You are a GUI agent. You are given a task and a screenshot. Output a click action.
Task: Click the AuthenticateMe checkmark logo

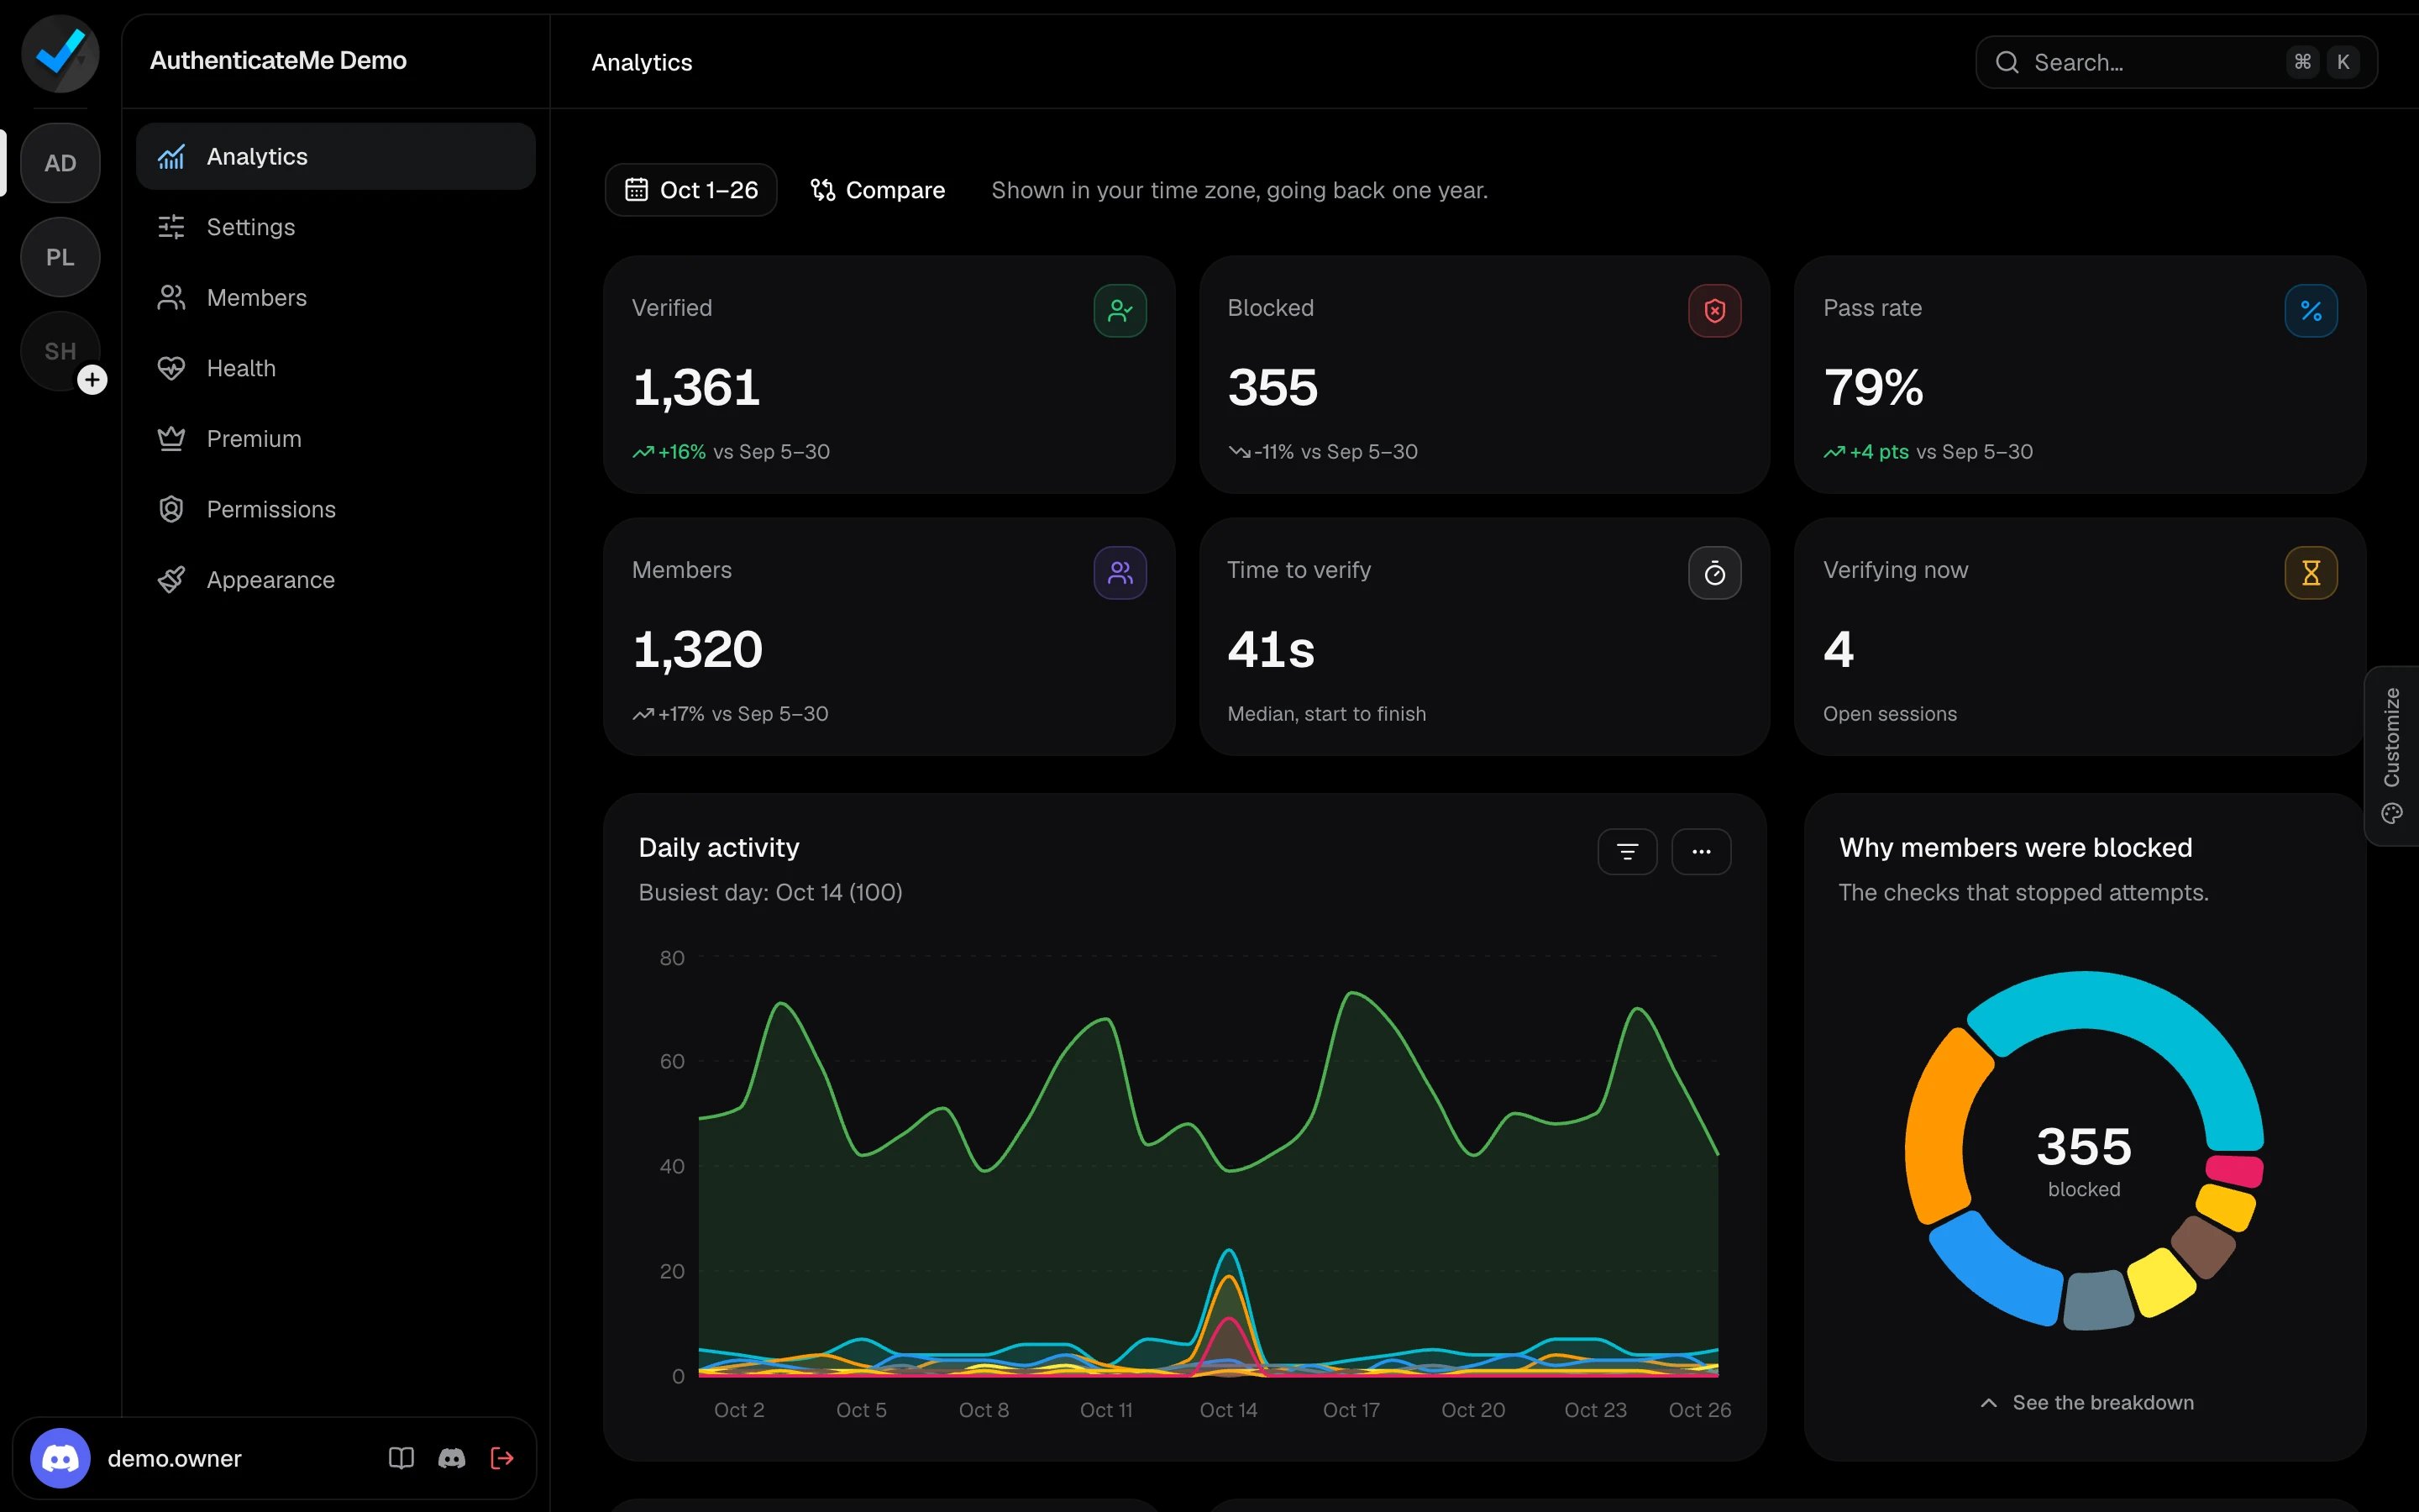point(60,54)
